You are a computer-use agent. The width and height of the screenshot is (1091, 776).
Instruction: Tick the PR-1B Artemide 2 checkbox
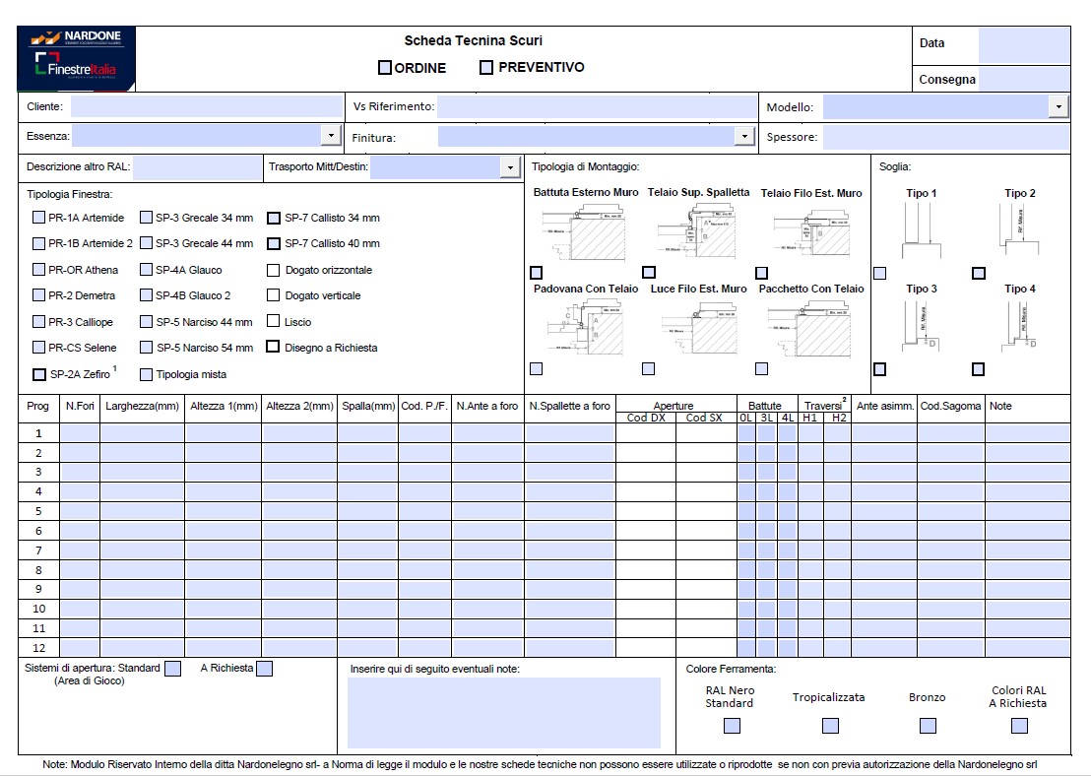39,243
